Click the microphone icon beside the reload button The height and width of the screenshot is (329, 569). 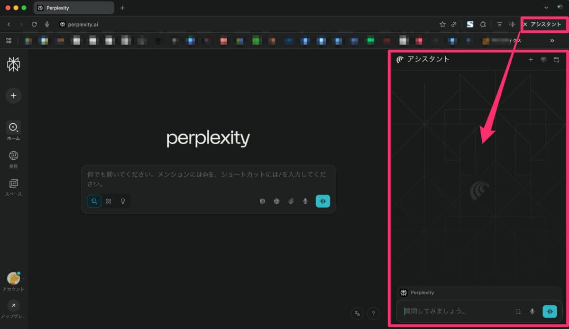coord(47,24)
